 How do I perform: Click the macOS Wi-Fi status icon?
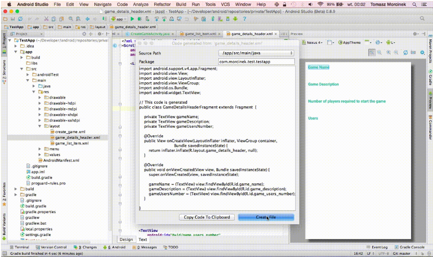[320, 5]
